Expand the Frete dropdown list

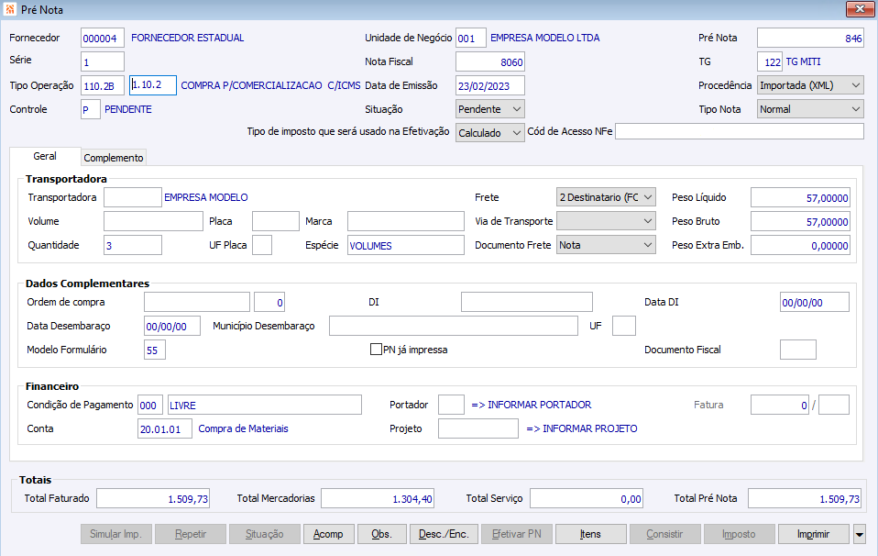coord(607,197)
